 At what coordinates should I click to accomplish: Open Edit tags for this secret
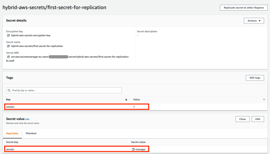pyautogui.click(x=255, y=78)
